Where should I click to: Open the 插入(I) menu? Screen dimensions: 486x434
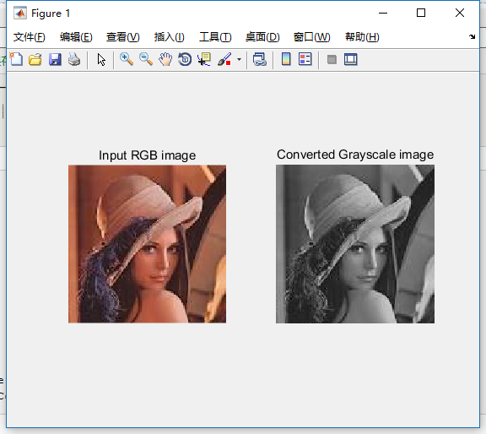tap(170, 37)
